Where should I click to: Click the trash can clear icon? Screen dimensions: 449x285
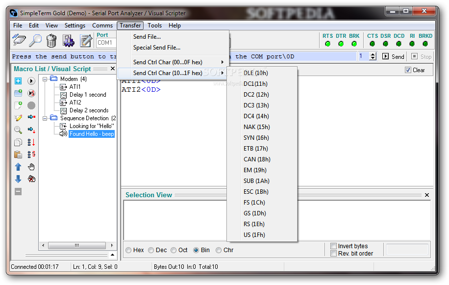[51, 40]
